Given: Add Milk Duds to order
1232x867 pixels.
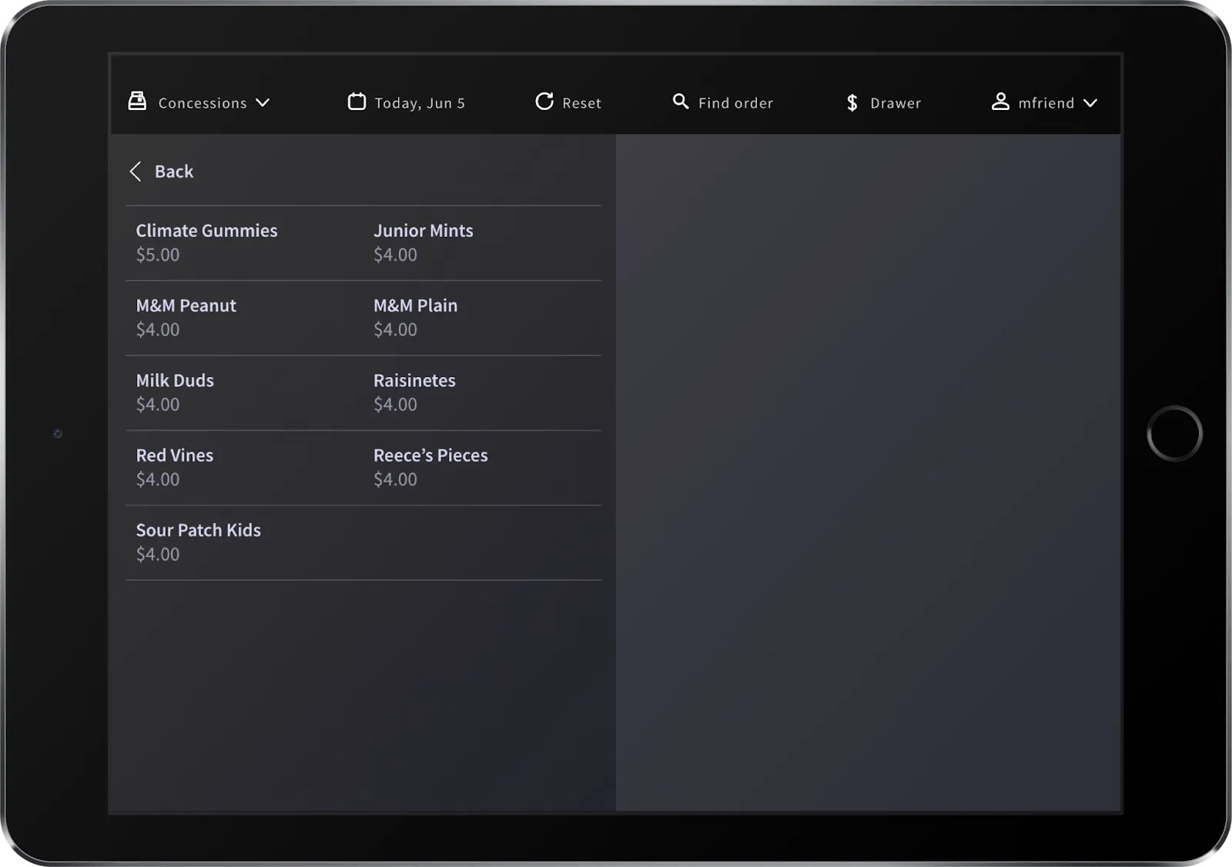Looking at the screenshot, I should [245, 392].
